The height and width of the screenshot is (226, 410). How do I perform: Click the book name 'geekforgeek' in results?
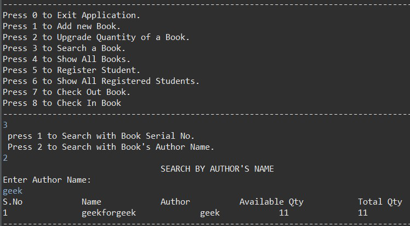coord(109,213)
